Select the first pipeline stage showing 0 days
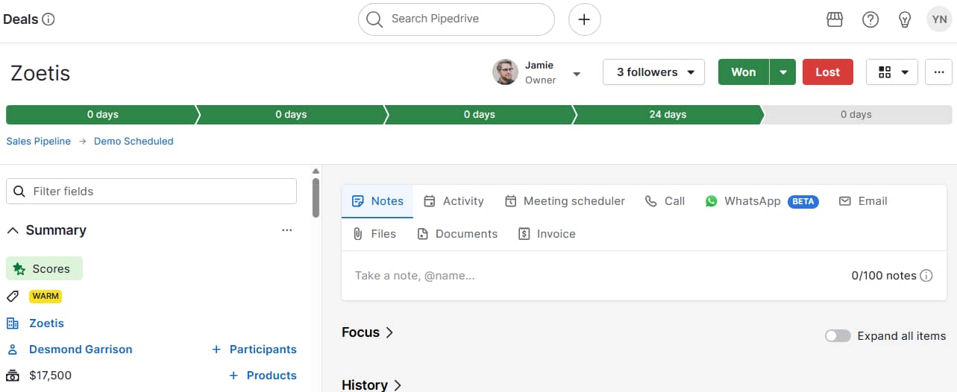The width and height of the screenshot is (957, 392). pos(102,115)
